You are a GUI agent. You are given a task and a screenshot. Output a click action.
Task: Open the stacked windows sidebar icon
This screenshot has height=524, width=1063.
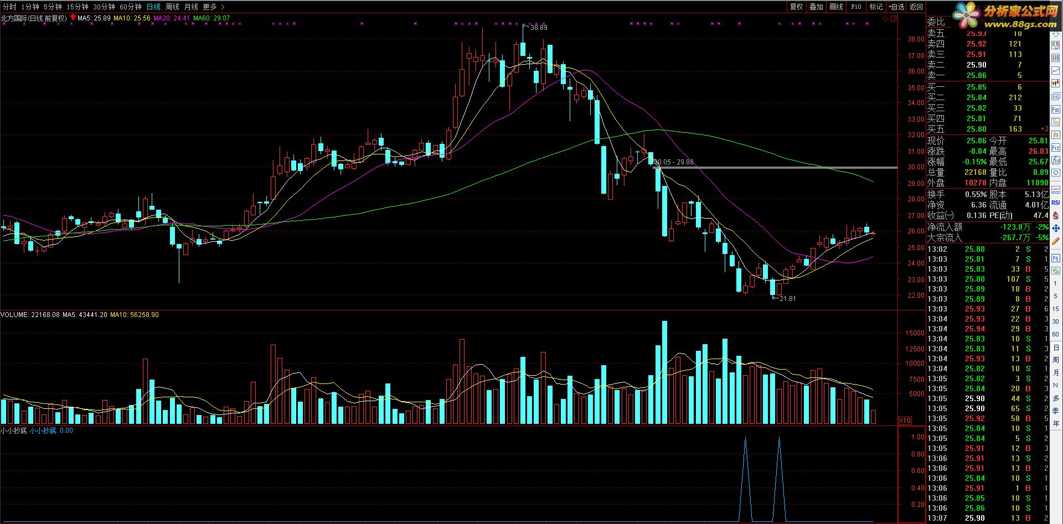coord(1056,96)
